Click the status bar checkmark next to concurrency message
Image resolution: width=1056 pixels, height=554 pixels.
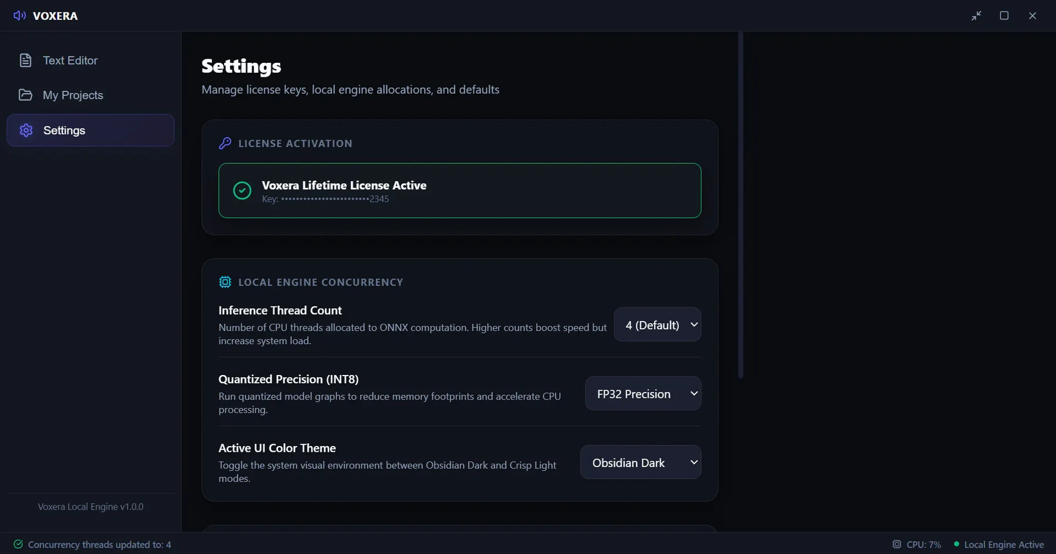[18, 544]
